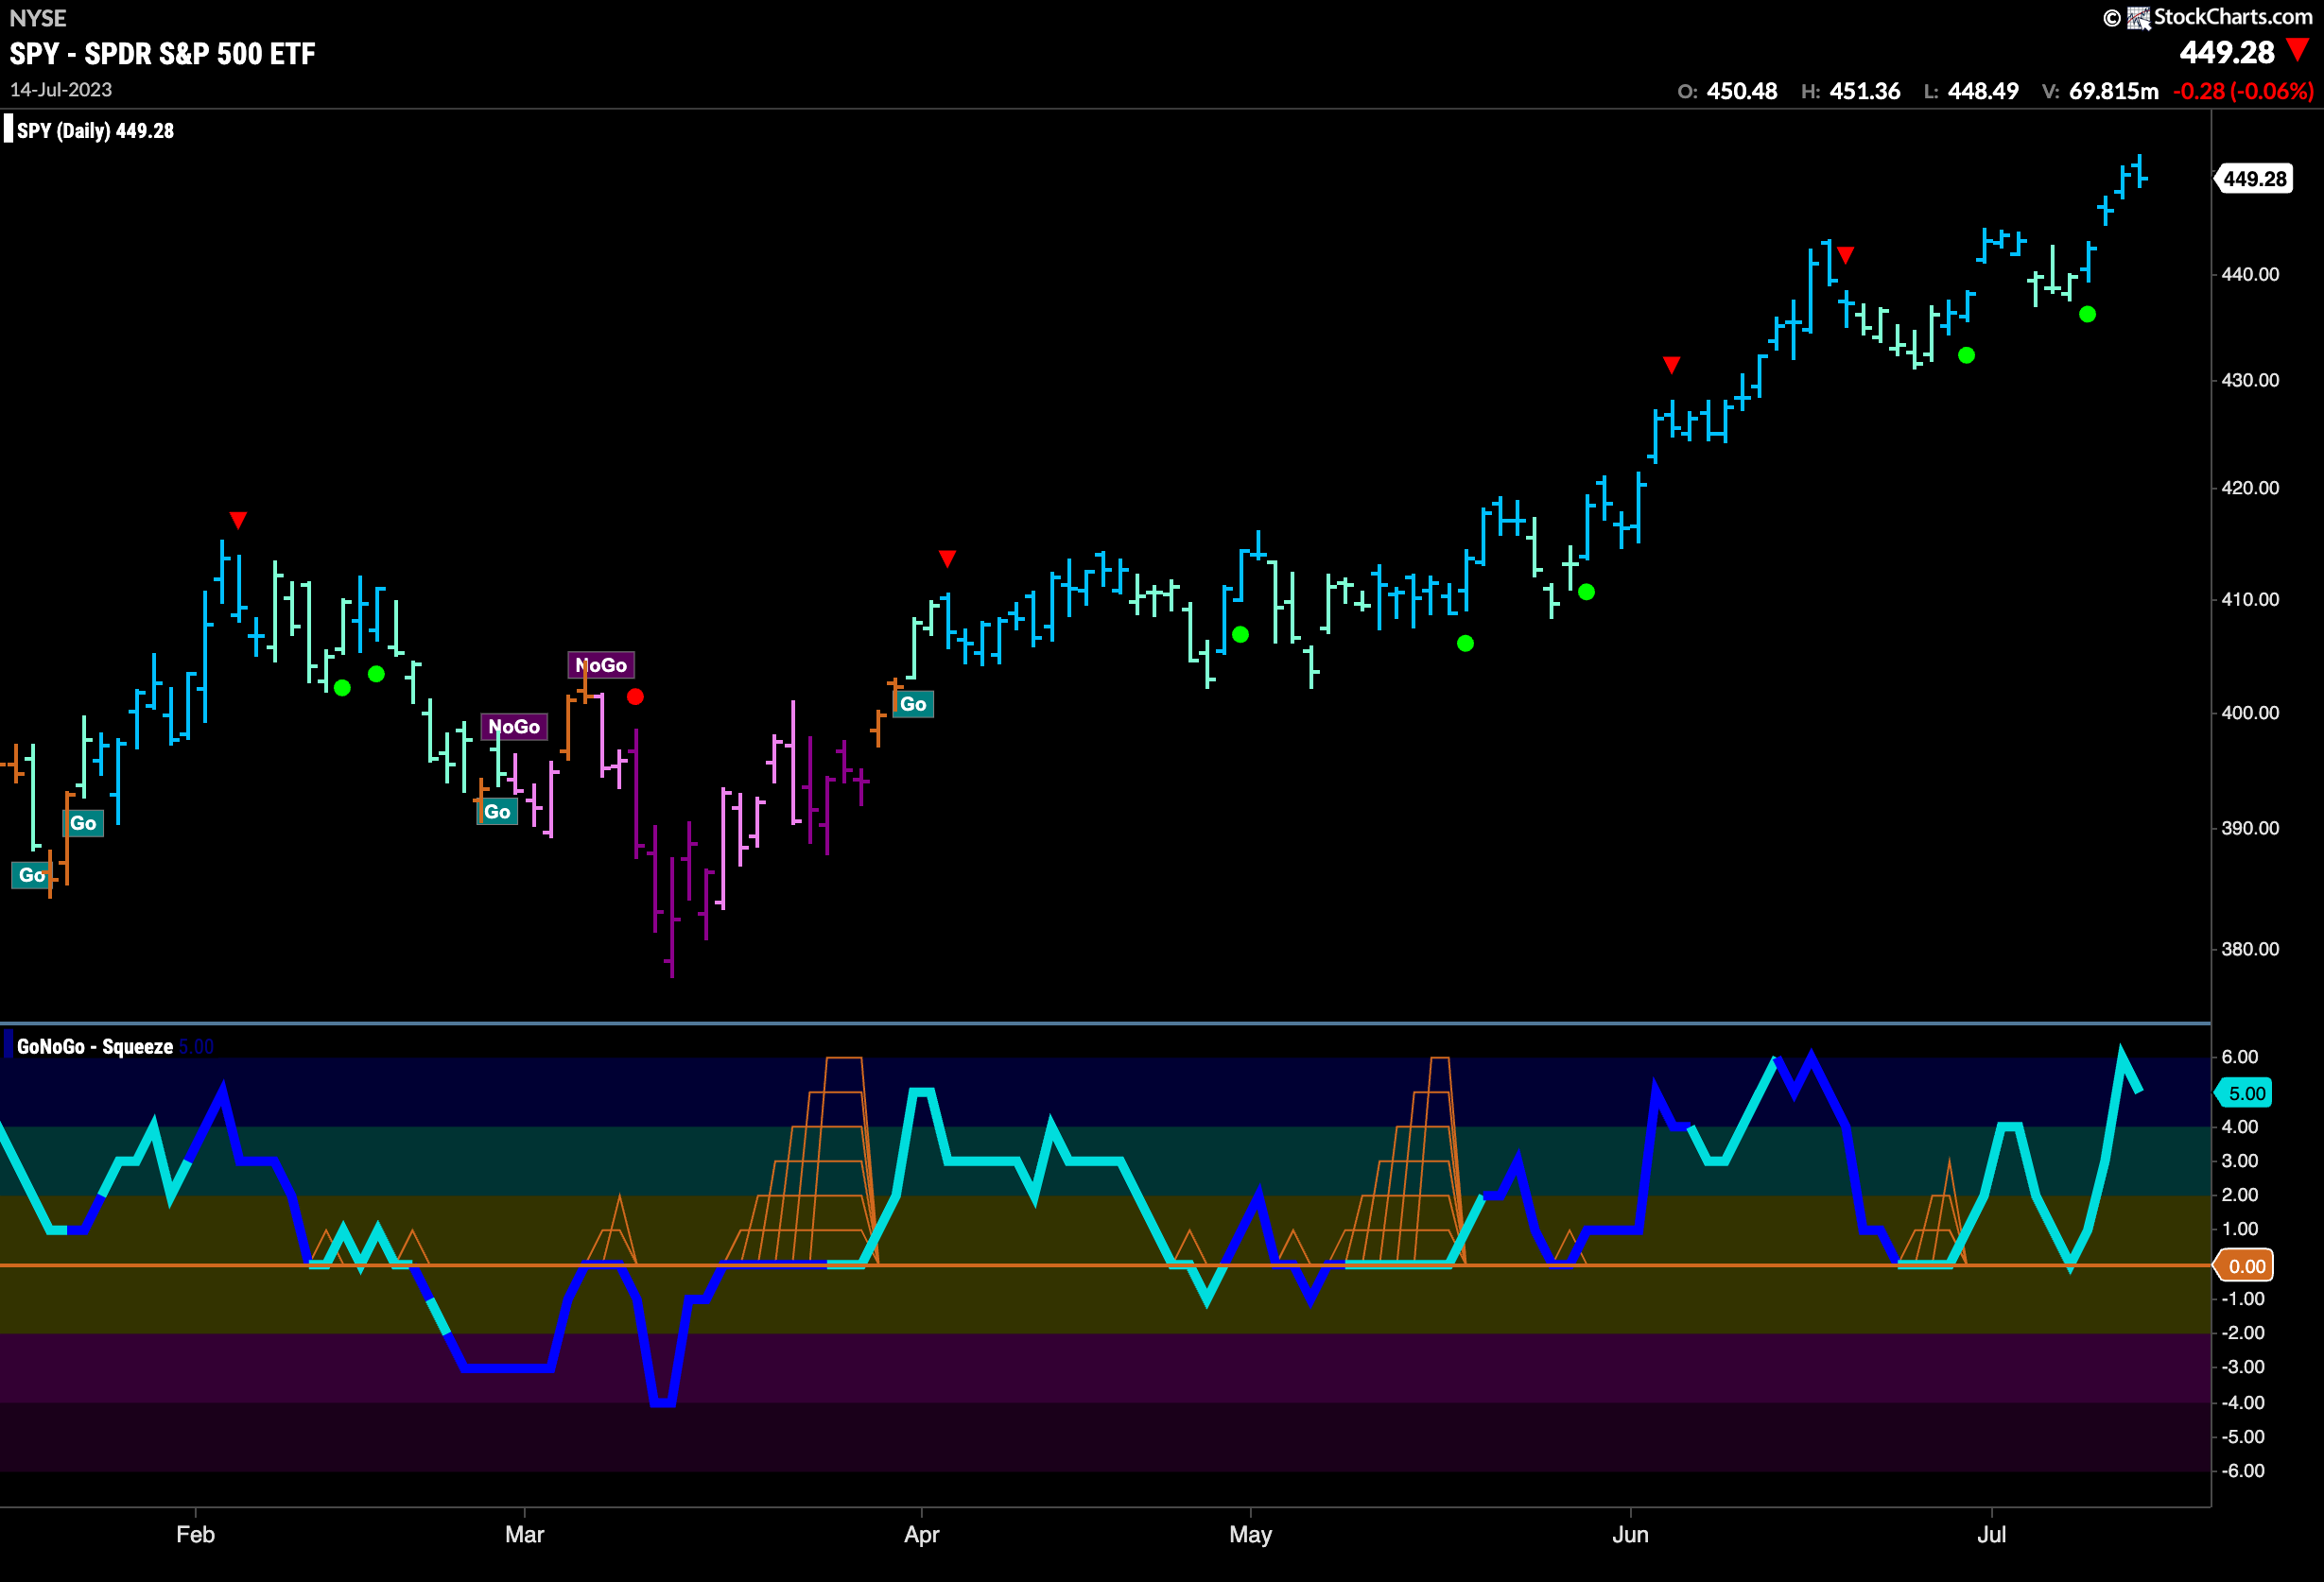Click the volume value 69.815m
Screen dimensions: 2324x1582
click(2114, 91)
